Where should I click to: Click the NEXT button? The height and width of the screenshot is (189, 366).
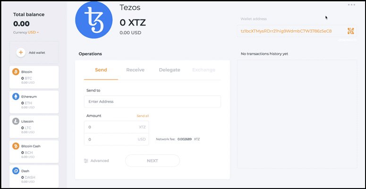tap(153, 161)
